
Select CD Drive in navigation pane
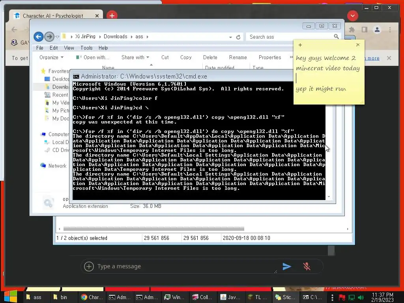click(x=57, y=150)
